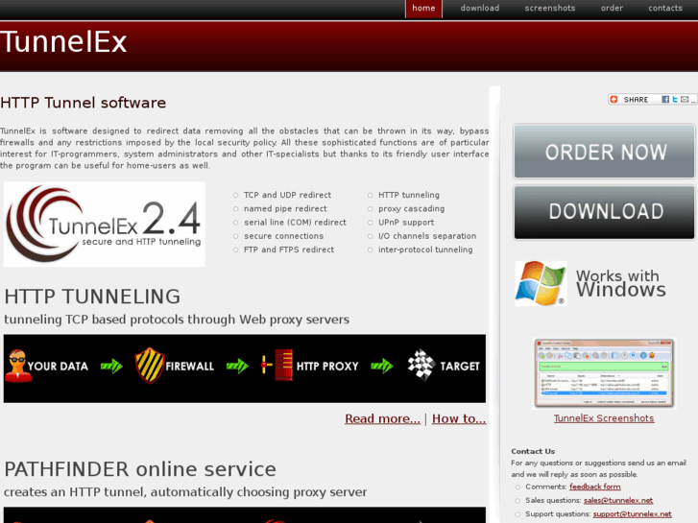Screen dimensions: 698x523
Task: Go to the download page tab
Action: [x=479, y=9]
